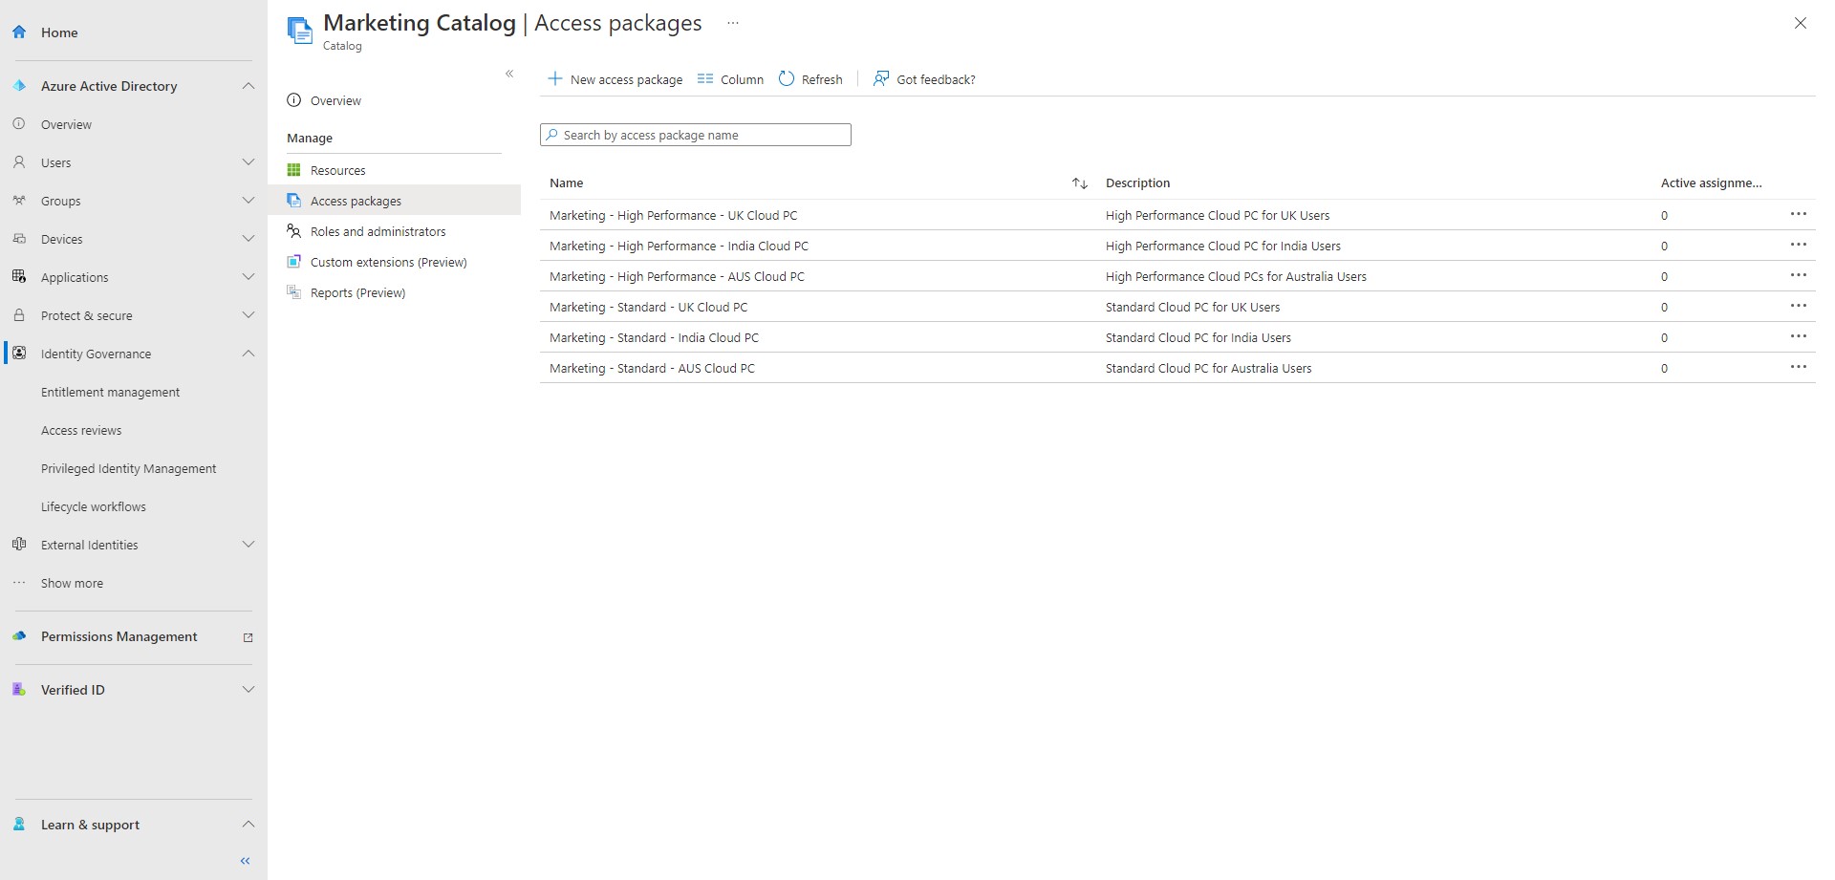
Task: Select the Resources icon under Manage
Action: [x=294, y=169]
